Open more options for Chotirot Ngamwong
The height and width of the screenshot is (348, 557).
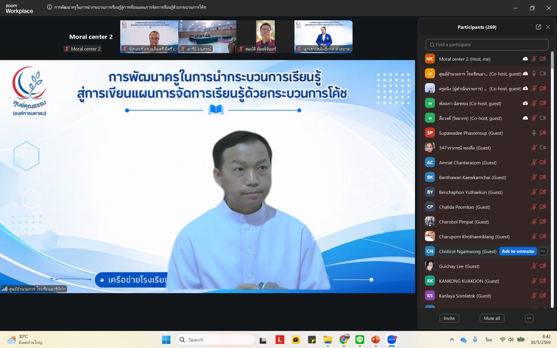(543, 251)
